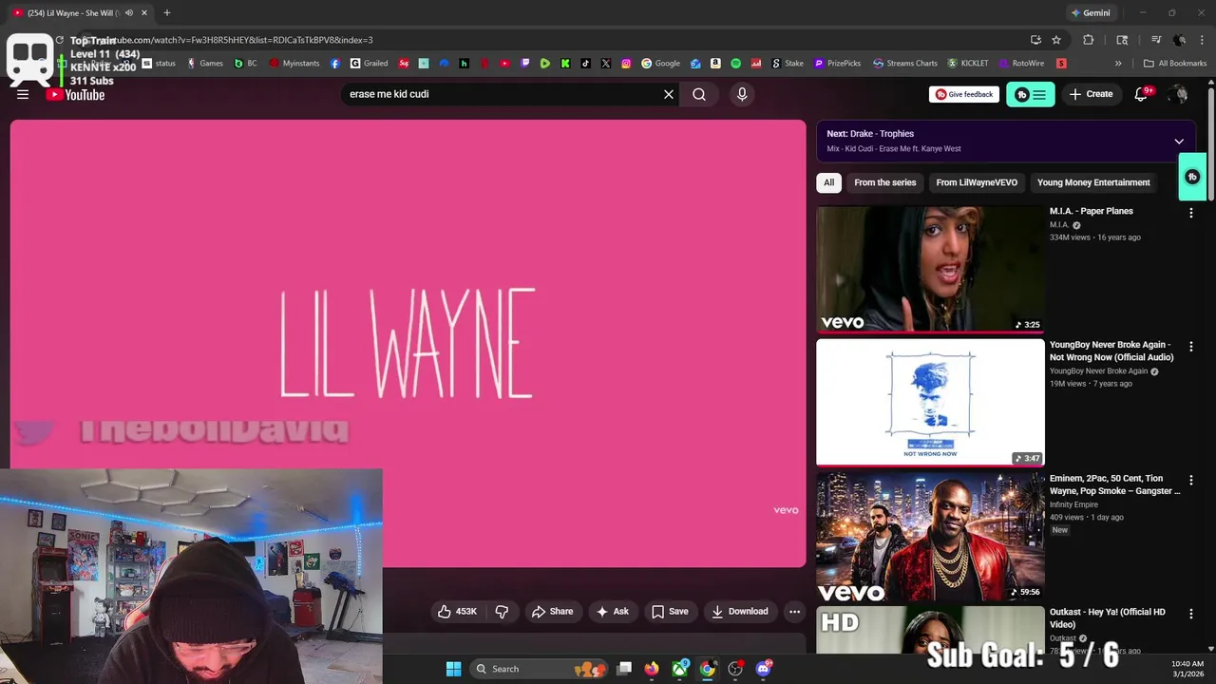Open options for YoungBoy Not Wrong Now
1216x684 pixels.
click(x=1190, y=347)
